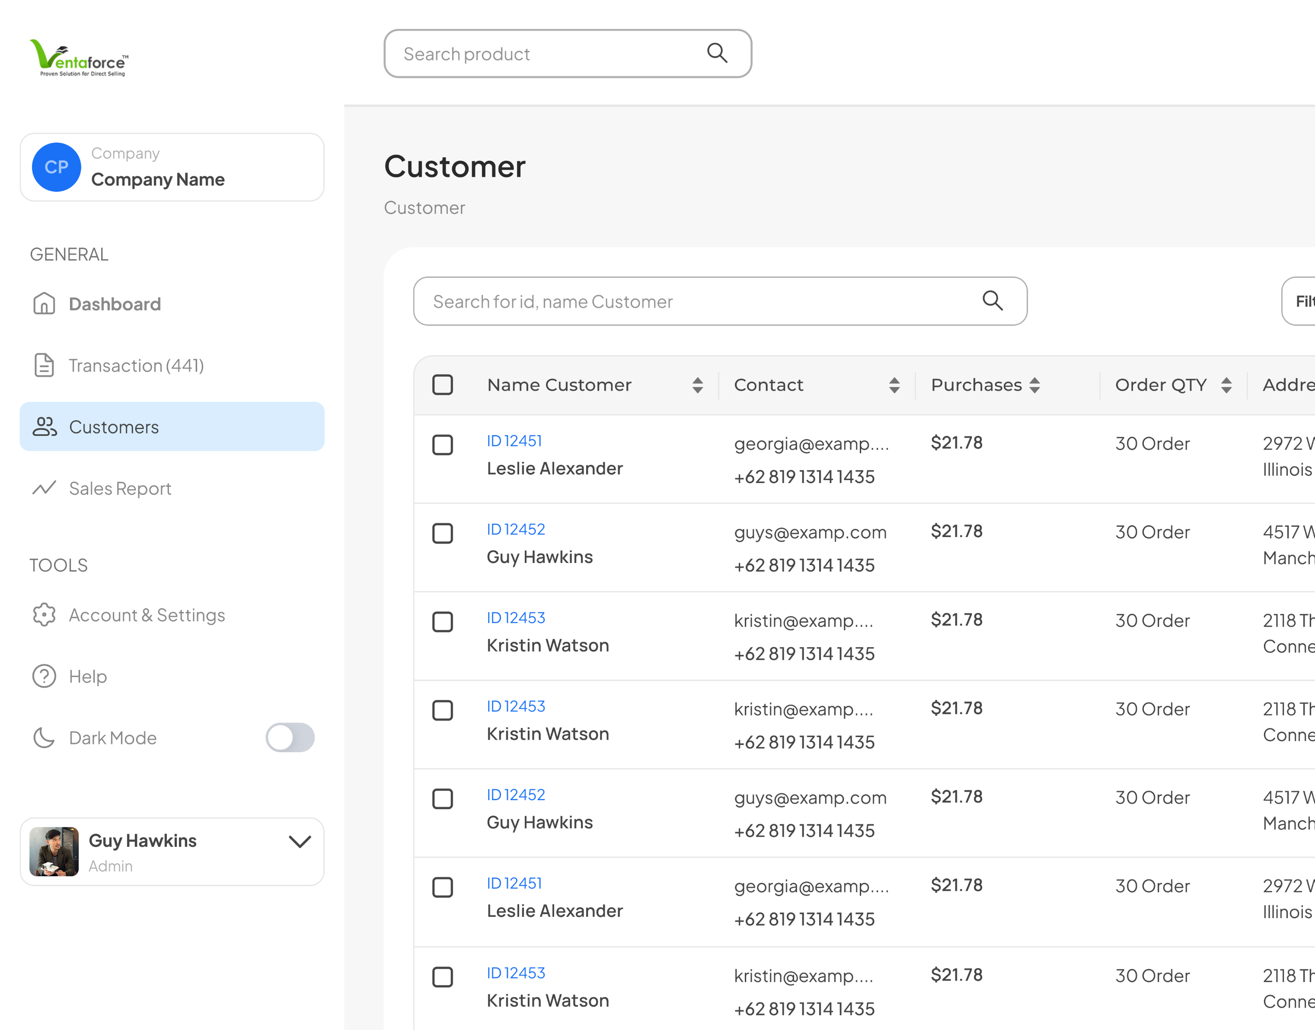The image size is (1315, 1030).
Task: Check the first Kristin Watson row checkbox
Action: pos(443,622)
